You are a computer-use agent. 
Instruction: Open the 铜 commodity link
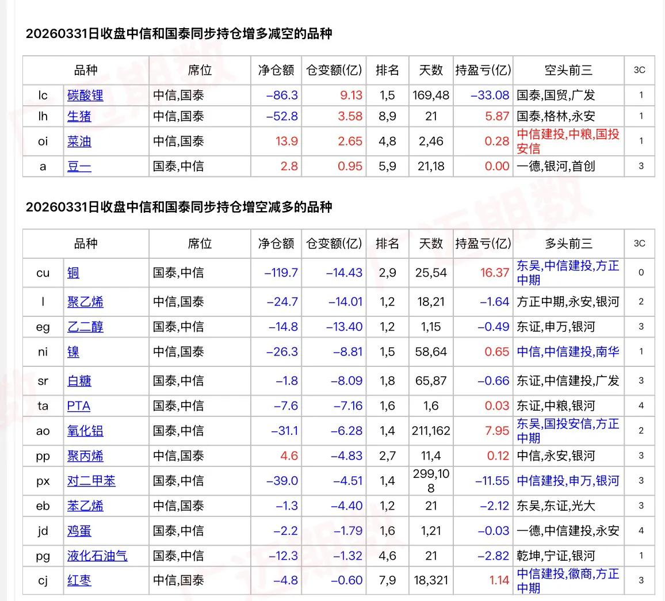(x=73, y=273)
